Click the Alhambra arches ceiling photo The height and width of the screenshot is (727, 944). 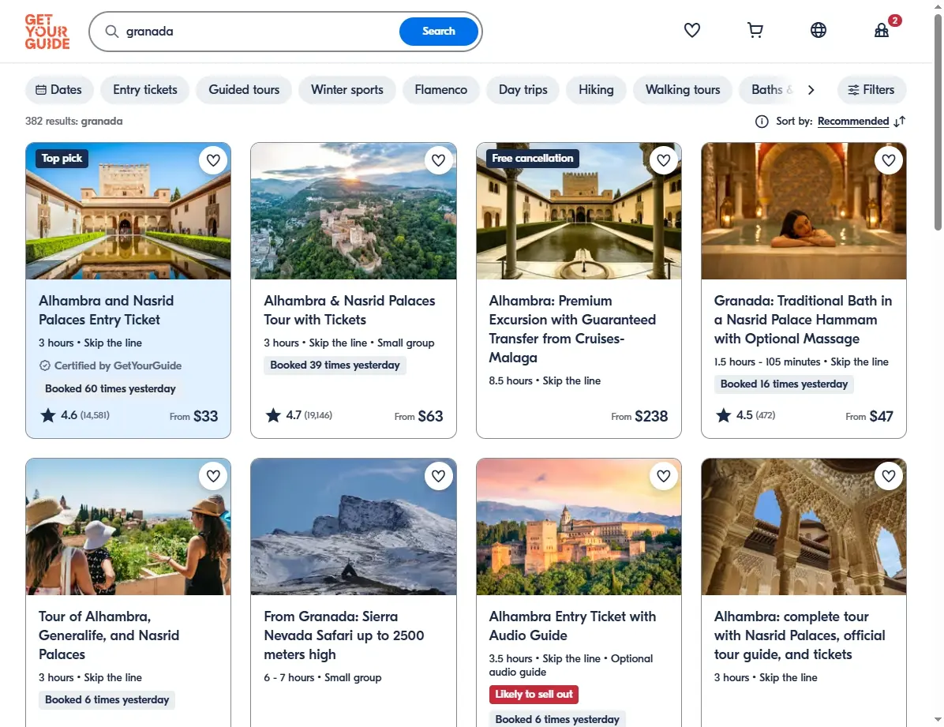click(x=804, y=527)
